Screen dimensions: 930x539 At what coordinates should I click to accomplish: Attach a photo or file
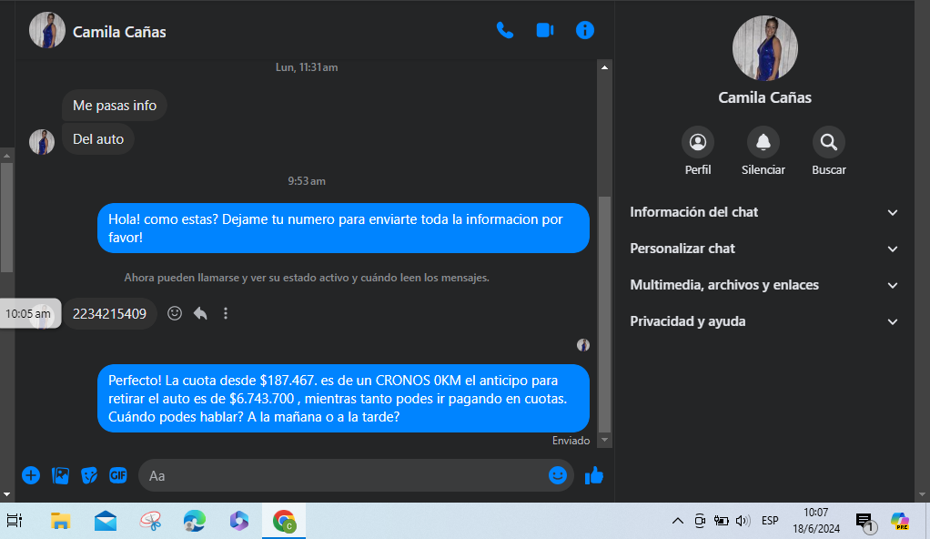coord(60,475)
